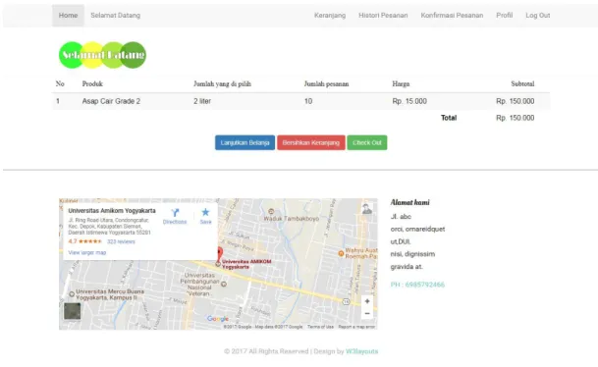Click the green Check Out button
The width and height of the screenshot is (598, 367).
(x=367, y=142)
